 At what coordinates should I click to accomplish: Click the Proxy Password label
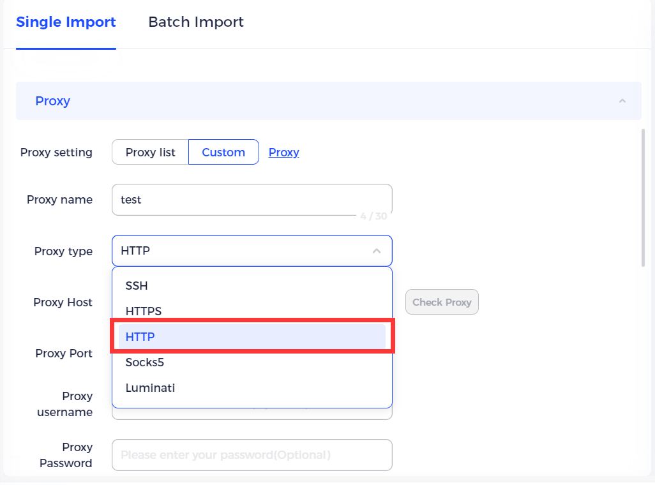pyautogui.click(x=66, y=455)
